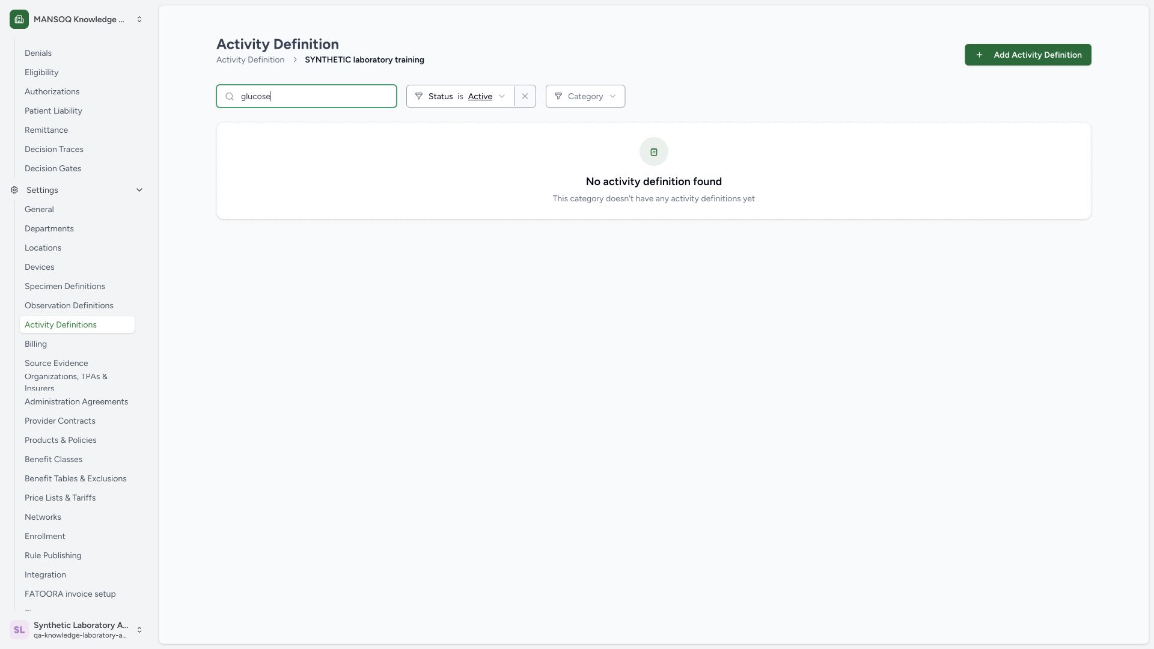Select Activity Definitions sidebar item
1154x649 pixels.
77,324
